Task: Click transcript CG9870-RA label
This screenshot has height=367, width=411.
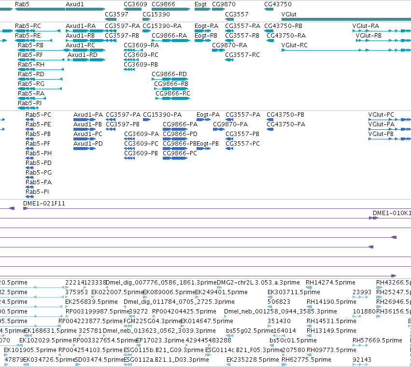Action: tap(229, 45)
